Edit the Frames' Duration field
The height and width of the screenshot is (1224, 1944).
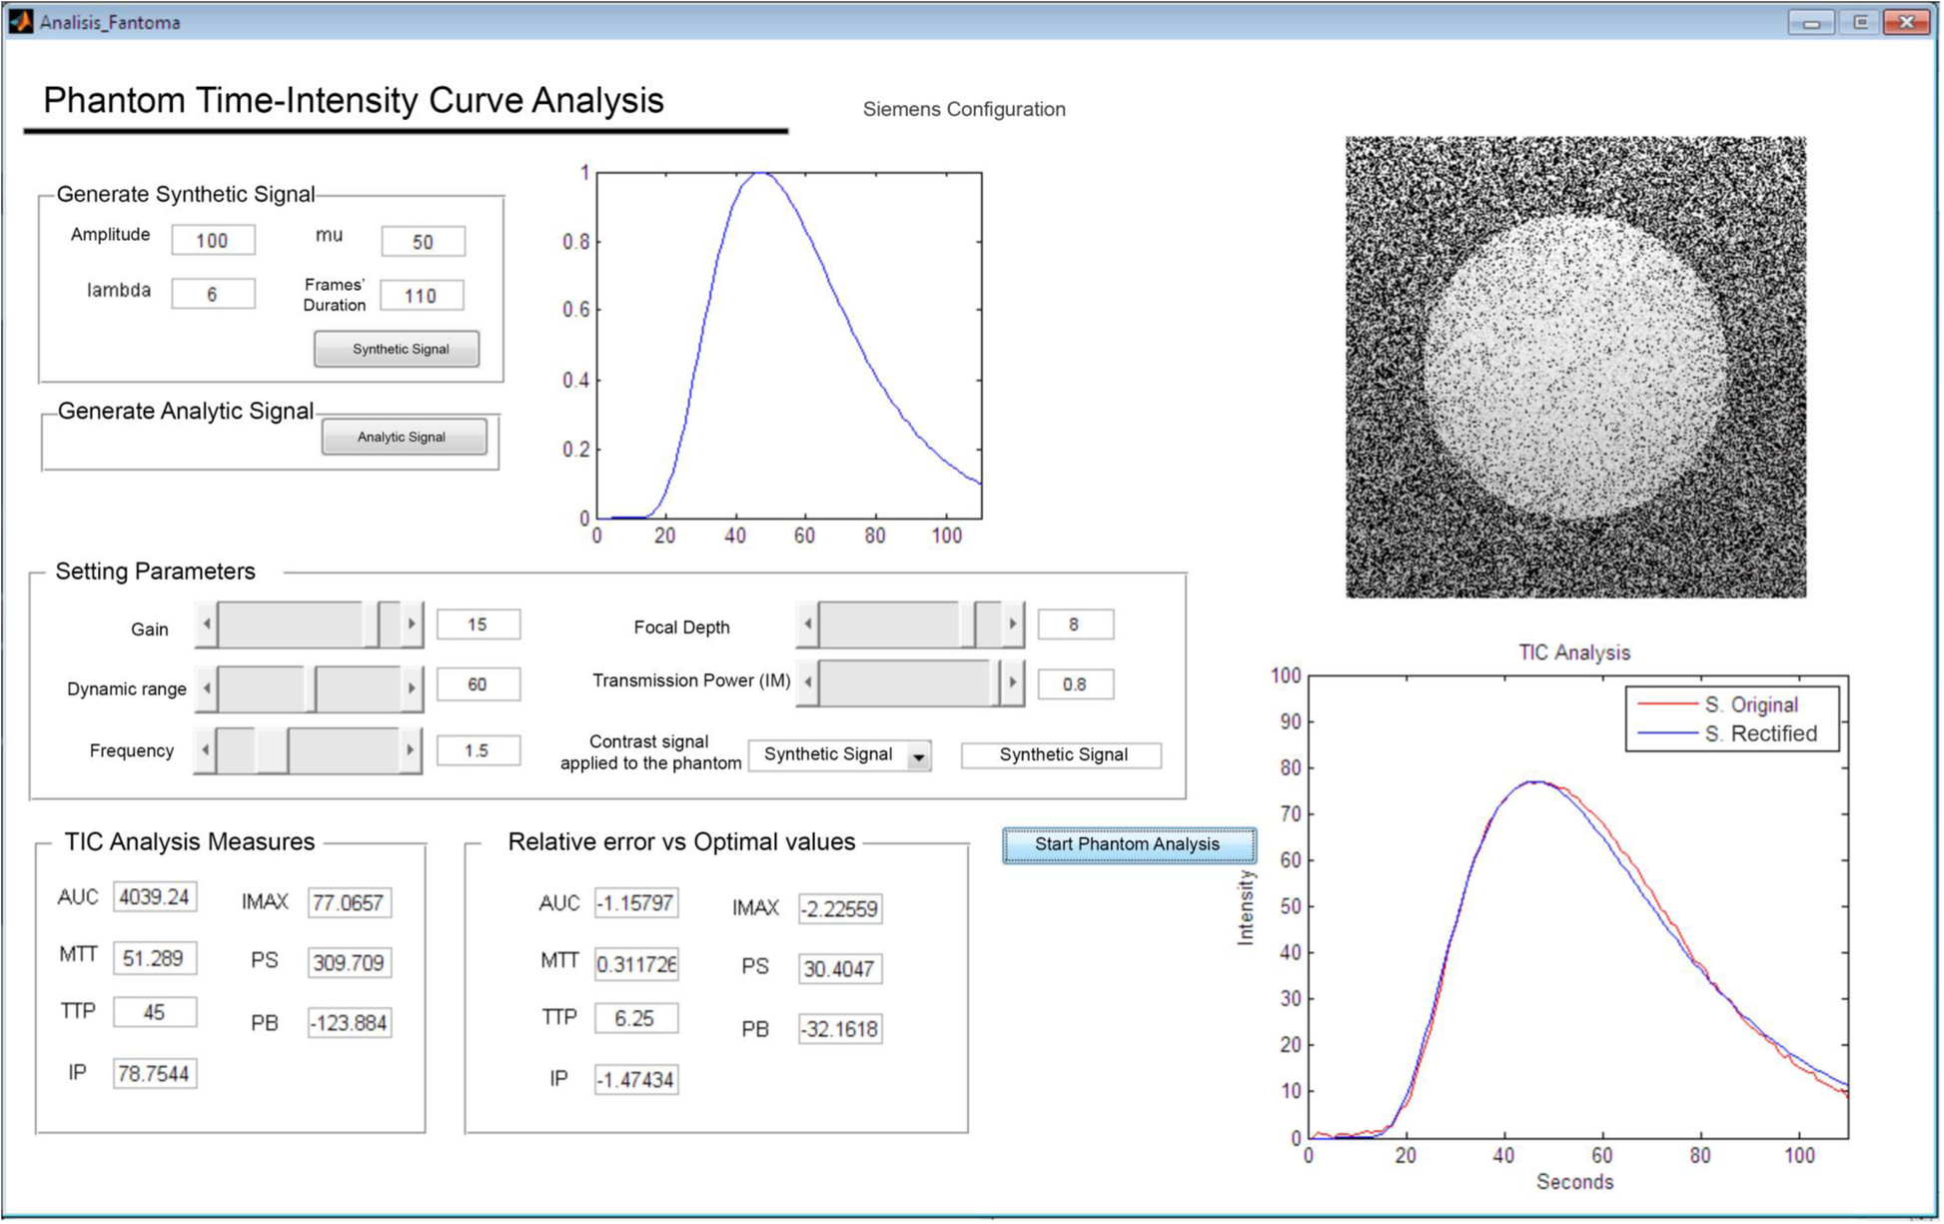pyautogui.click(x=422, y=295)
